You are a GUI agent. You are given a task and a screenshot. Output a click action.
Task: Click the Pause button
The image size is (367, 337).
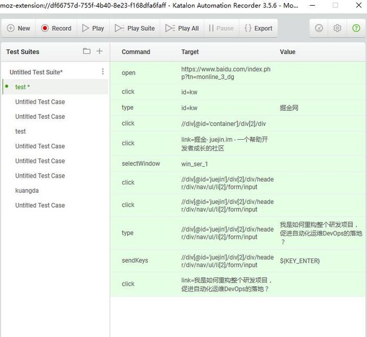pos(221,28)
